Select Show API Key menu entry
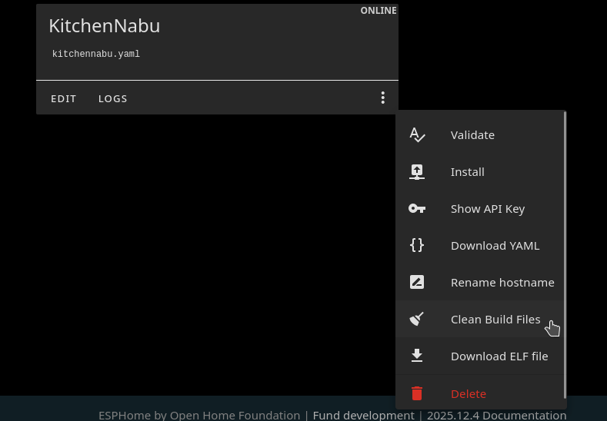 (x=487, y=209)
